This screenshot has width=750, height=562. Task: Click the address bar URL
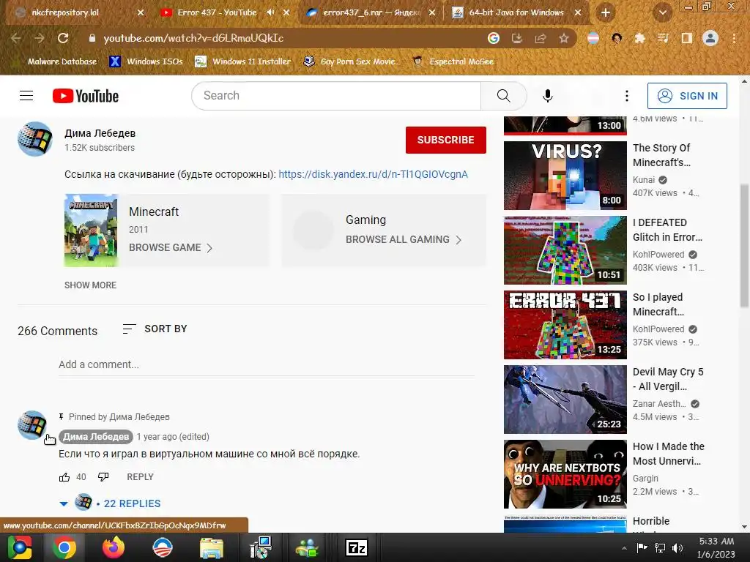point(193,38)
